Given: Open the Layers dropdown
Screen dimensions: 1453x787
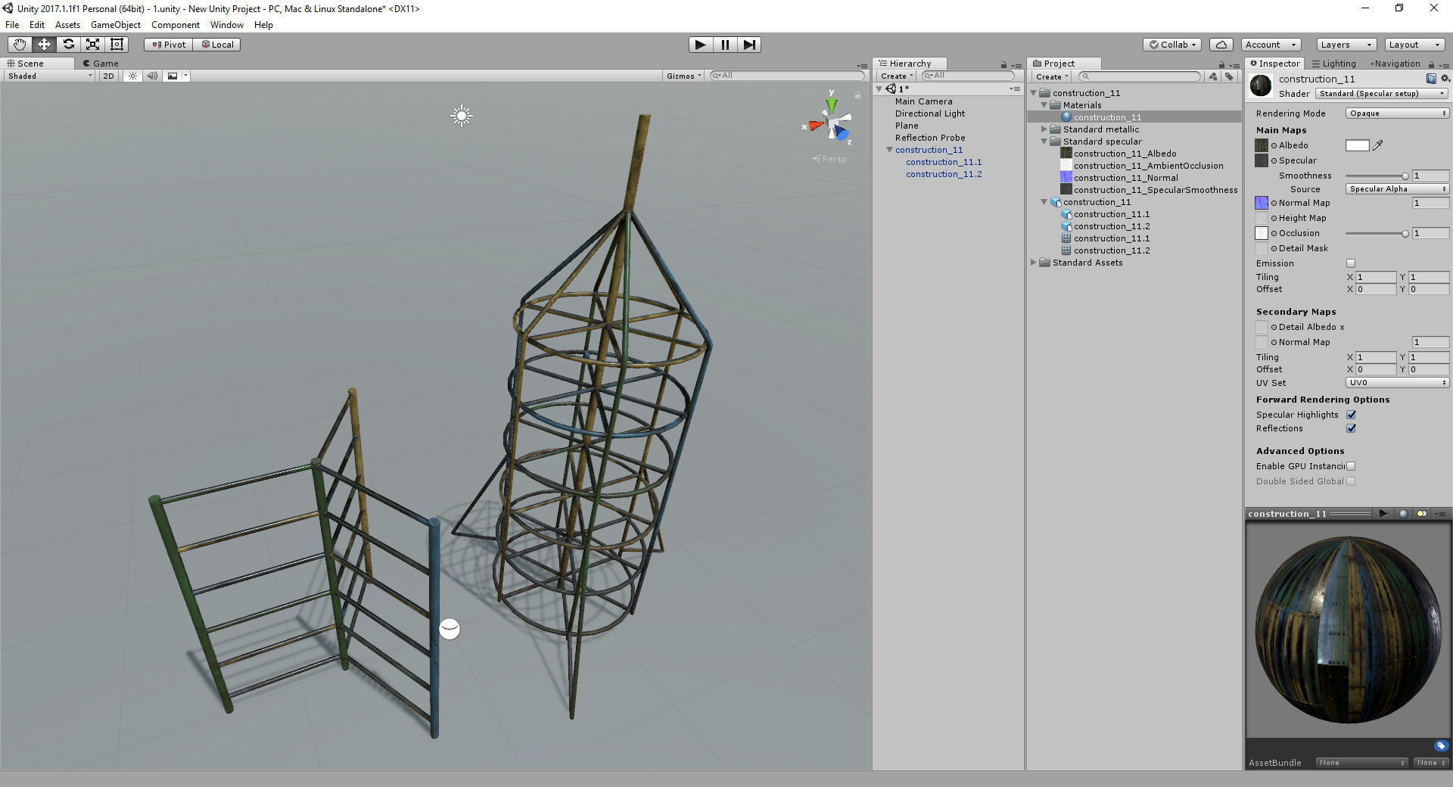Looking at the screenshot, I should [x=1346, y=45].
